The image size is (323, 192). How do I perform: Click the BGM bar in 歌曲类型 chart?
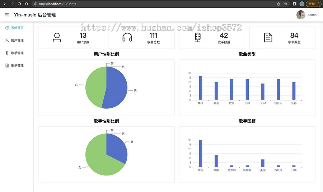[x=263, y=92]
